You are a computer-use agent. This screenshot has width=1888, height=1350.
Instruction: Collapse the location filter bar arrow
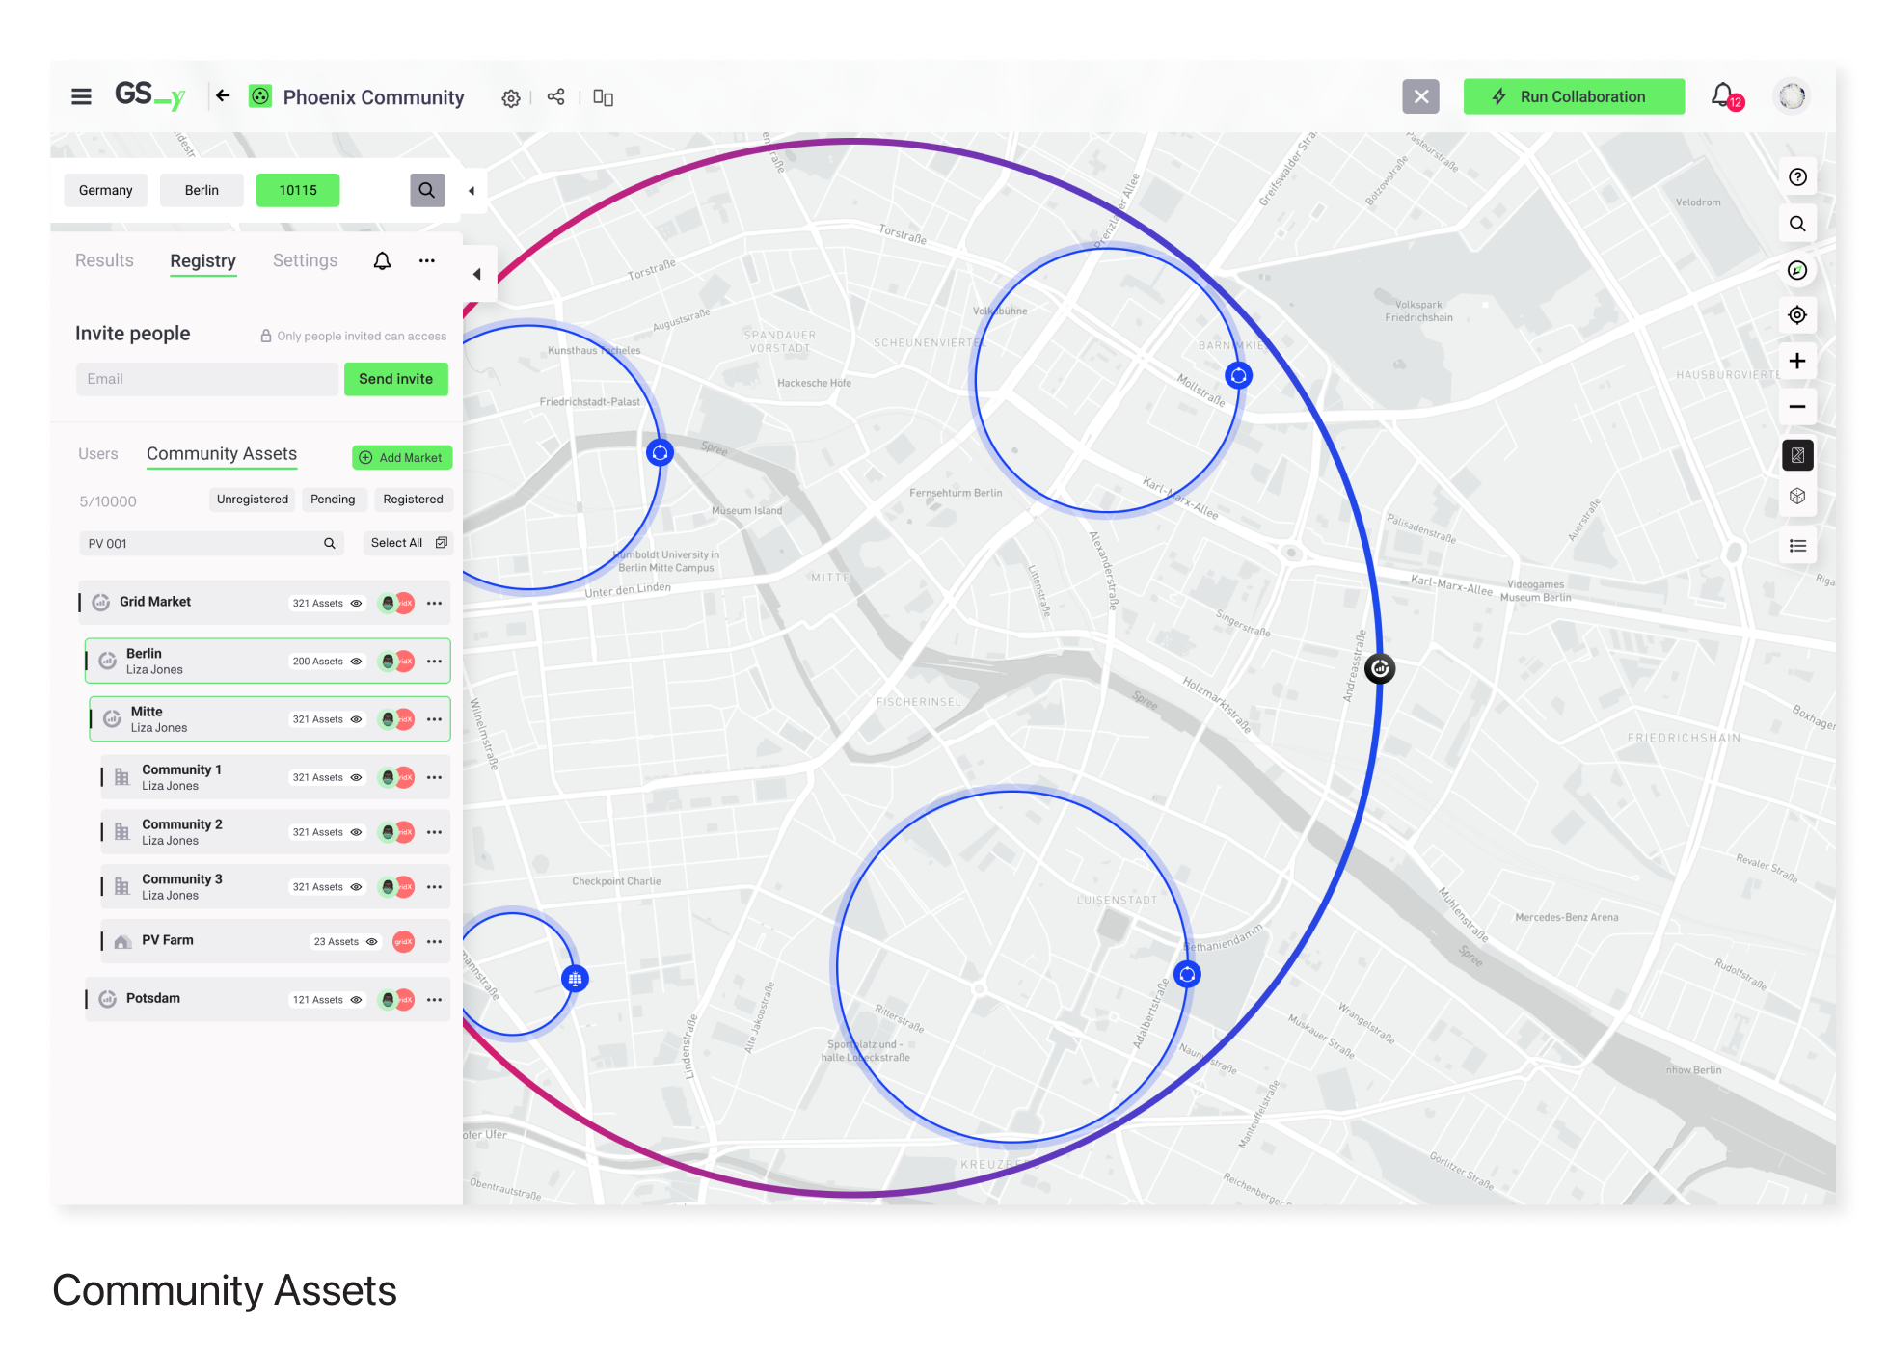point(472,191)
